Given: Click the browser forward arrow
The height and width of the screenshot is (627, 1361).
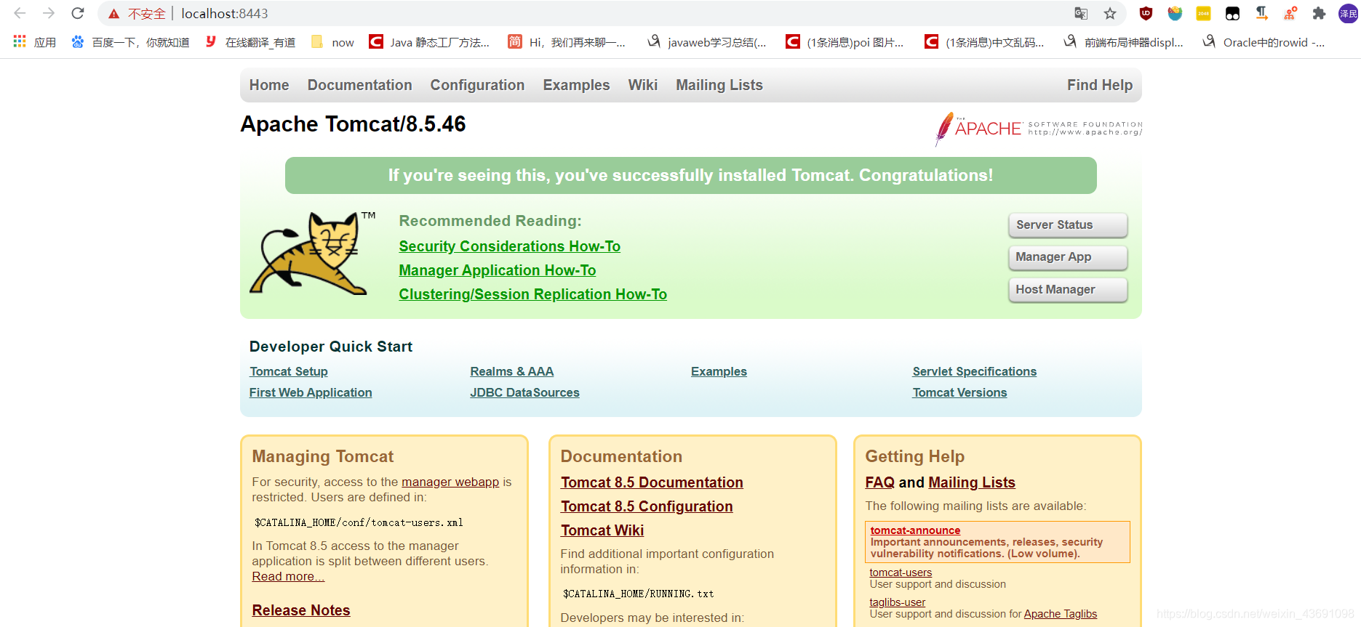Looking at the screenshot, I should tap(49, 13).
